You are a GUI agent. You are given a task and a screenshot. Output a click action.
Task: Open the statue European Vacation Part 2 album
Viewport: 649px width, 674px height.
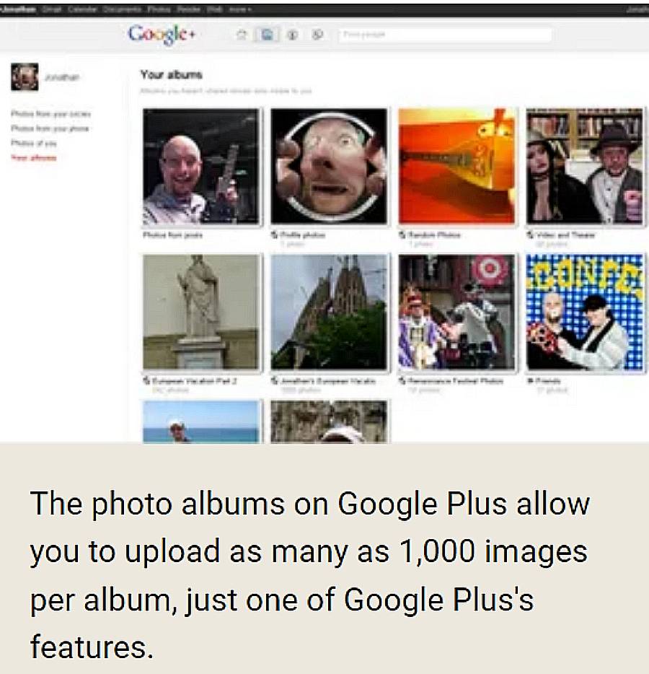click(x=201, y=312)
